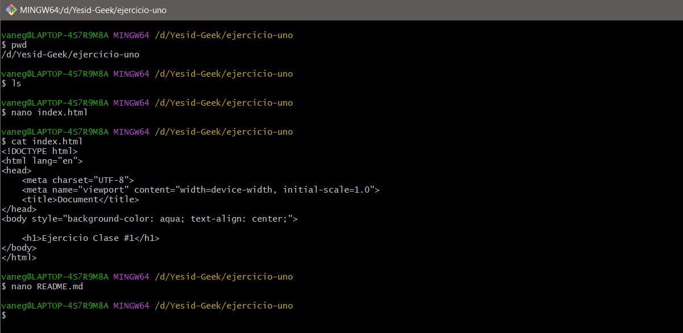Click the blinking cursor on last prompt line
Screen dimensions: 683x333
[x=11, y=315]
